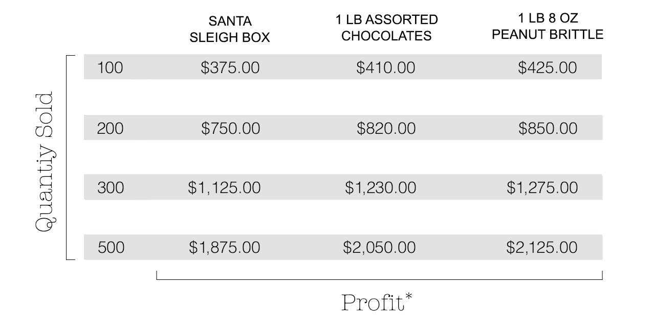Click the $1,125.00 profit cell

pos(224,188)
